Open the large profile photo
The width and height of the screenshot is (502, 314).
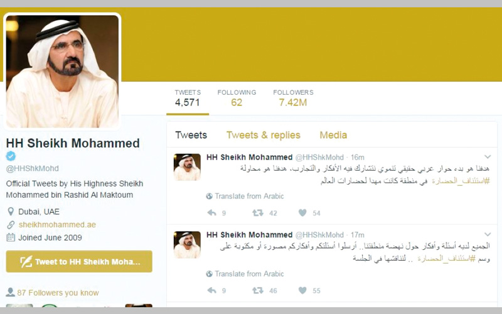click(62, 71)
